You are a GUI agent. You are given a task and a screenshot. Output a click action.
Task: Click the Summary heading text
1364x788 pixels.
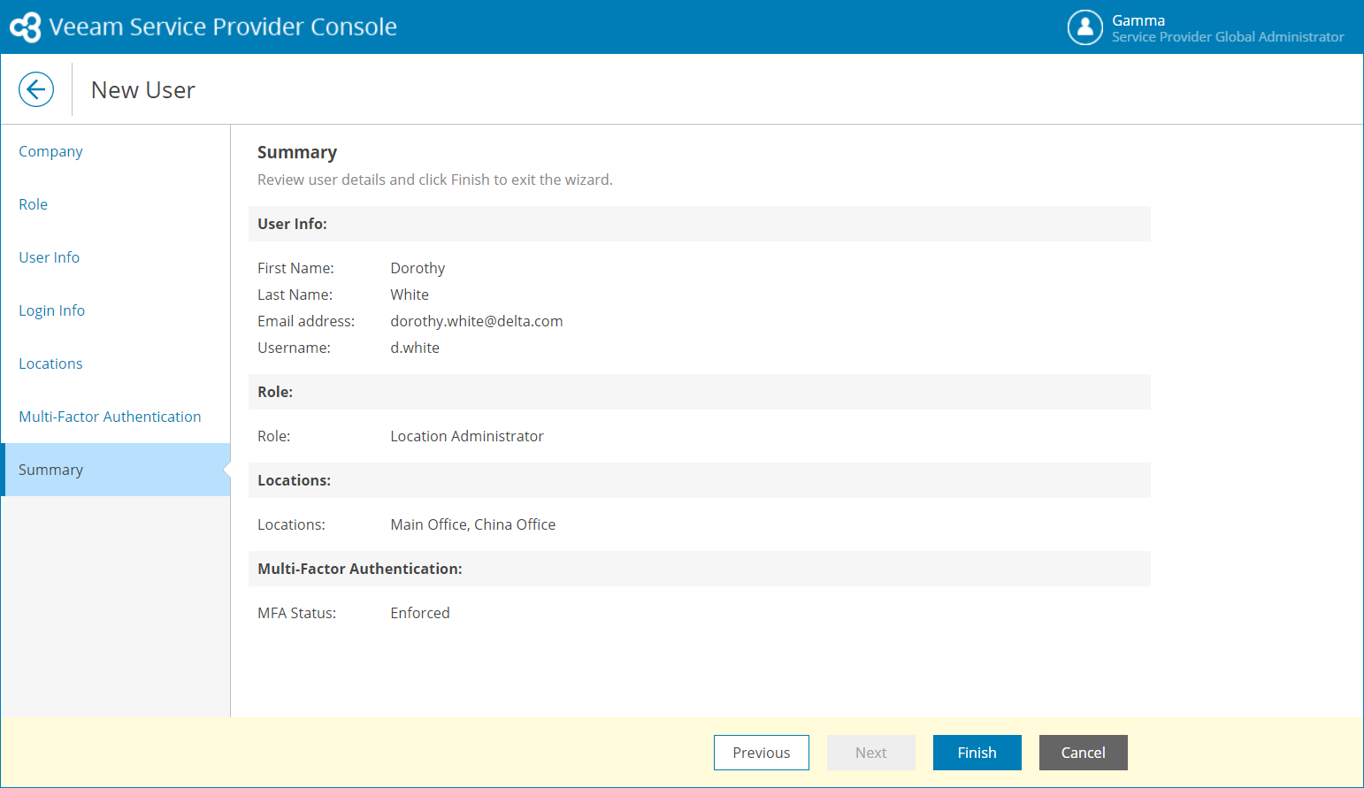[x=297, y=152]
